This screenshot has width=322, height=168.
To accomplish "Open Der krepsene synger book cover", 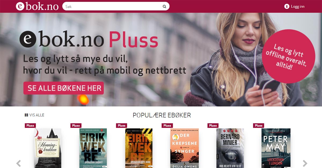I will 184,148.
